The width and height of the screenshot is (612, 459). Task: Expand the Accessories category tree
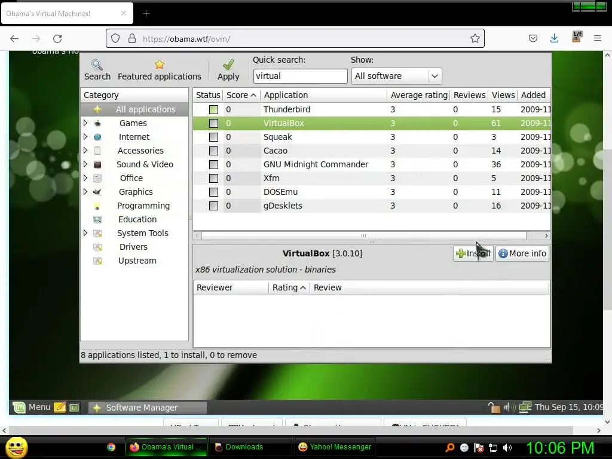(85, 150)
